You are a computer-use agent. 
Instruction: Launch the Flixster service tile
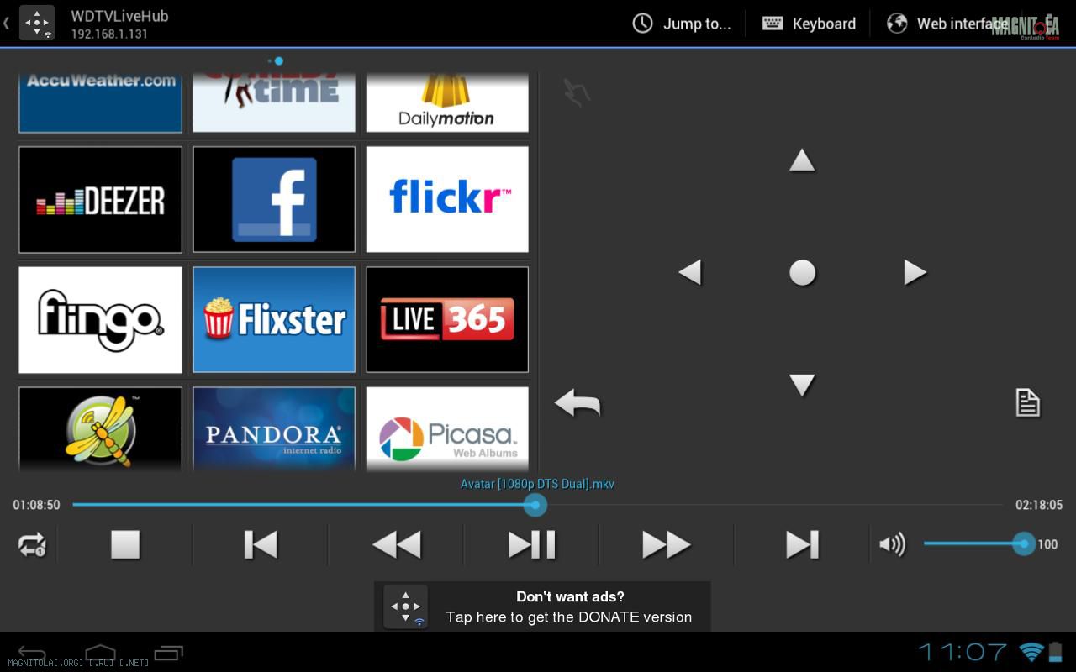coord(274,320)
